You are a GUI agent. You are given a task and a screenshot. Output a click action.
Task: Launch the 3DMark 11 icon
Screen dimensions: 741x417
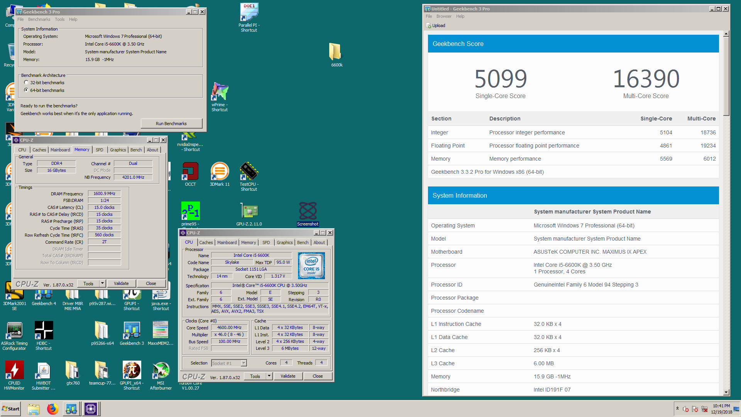click(220, 174)
